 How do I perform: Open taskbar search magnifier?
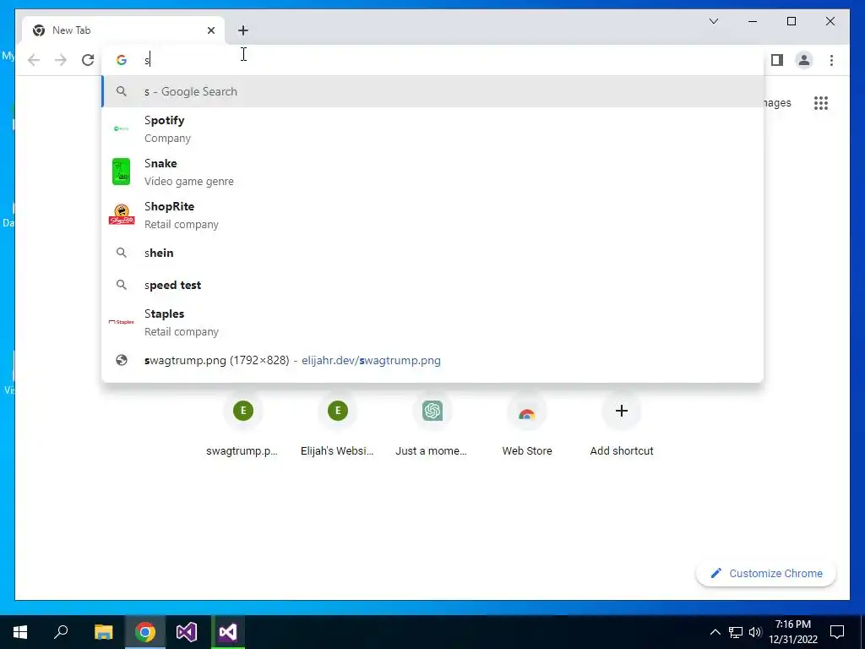(x=61, y=632)
